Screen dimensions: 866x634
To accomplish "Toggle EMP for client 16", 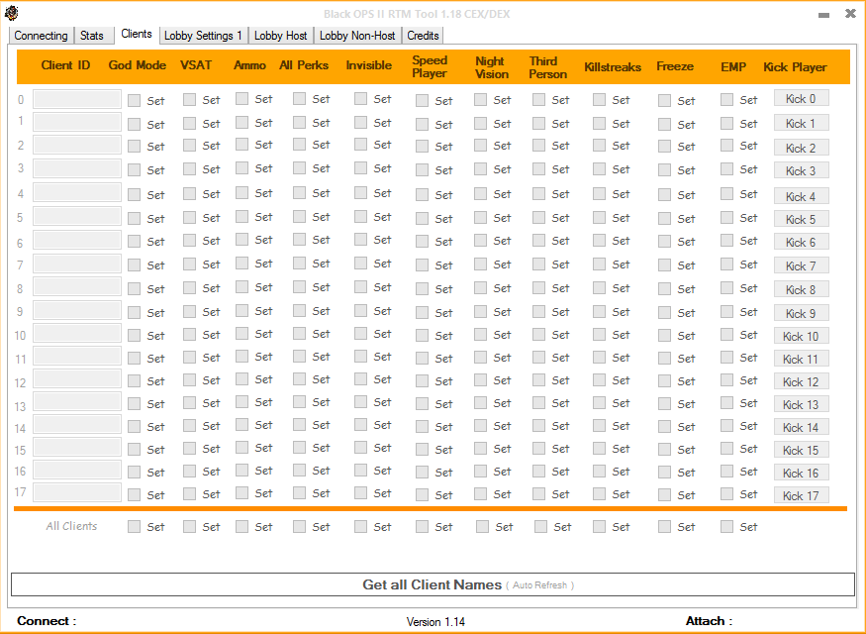I will click(x=726, y=471).
